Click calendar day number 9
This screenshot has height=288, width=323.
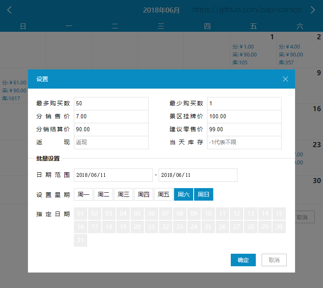coord(319,73)
